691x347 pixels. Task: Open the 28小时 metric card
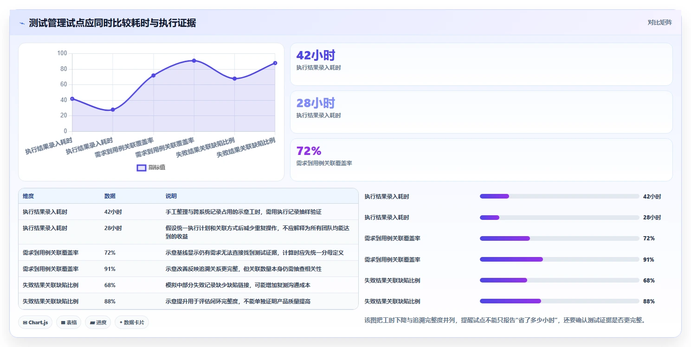click(x=481, y=112)
